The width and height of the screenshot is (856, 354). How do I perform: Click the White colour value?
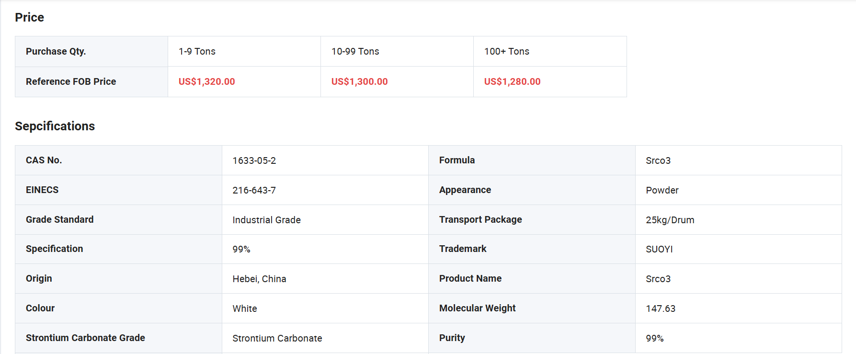(244, 309)
